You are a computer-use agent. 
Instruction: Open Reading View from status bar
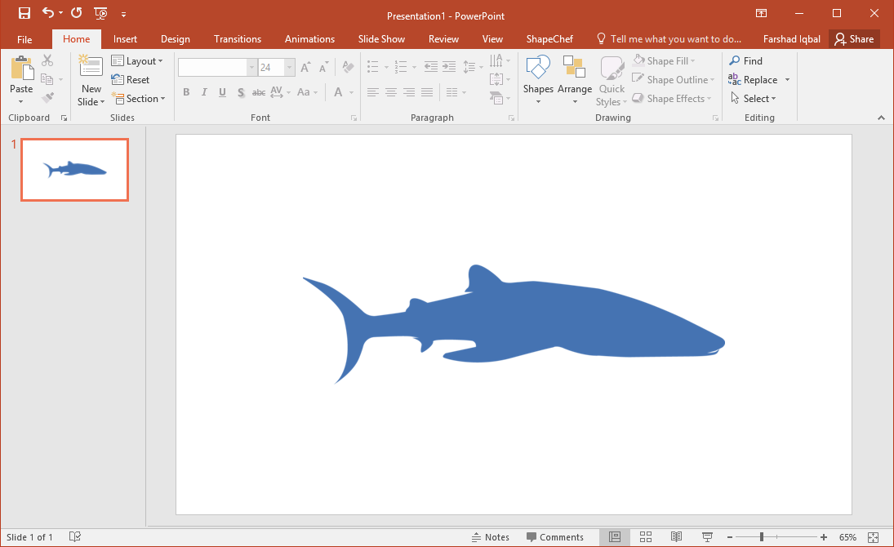(x=676, y=536)
